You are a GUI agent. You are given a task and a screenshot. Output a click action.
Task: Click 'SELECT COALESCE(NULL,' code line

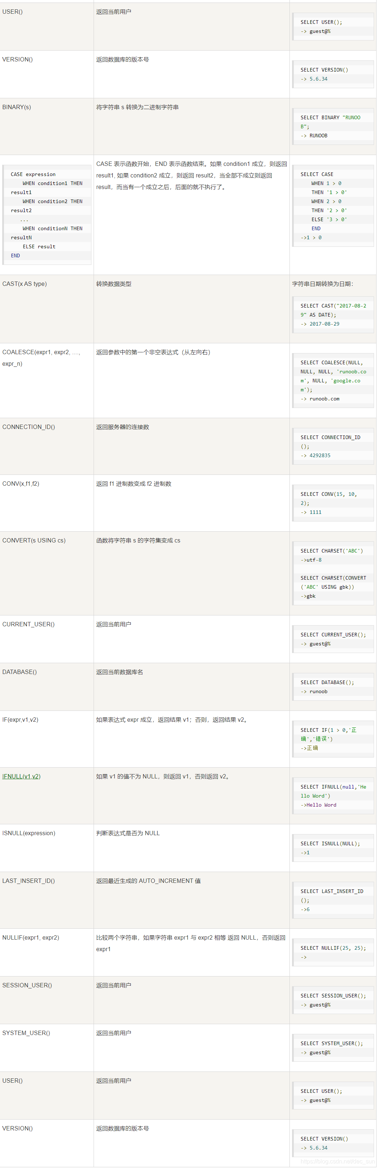[x=332, y=362]
